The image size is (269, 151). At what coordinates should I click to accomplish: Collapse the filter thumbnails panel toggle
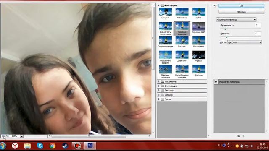tap(215, 5)
